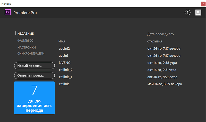Close the Начало window
Viewport: 206px width, 122px height.
click(203, 4)
